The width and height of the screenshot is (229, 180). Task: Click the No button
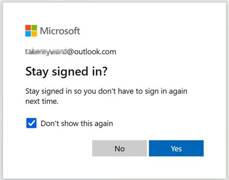119,148
